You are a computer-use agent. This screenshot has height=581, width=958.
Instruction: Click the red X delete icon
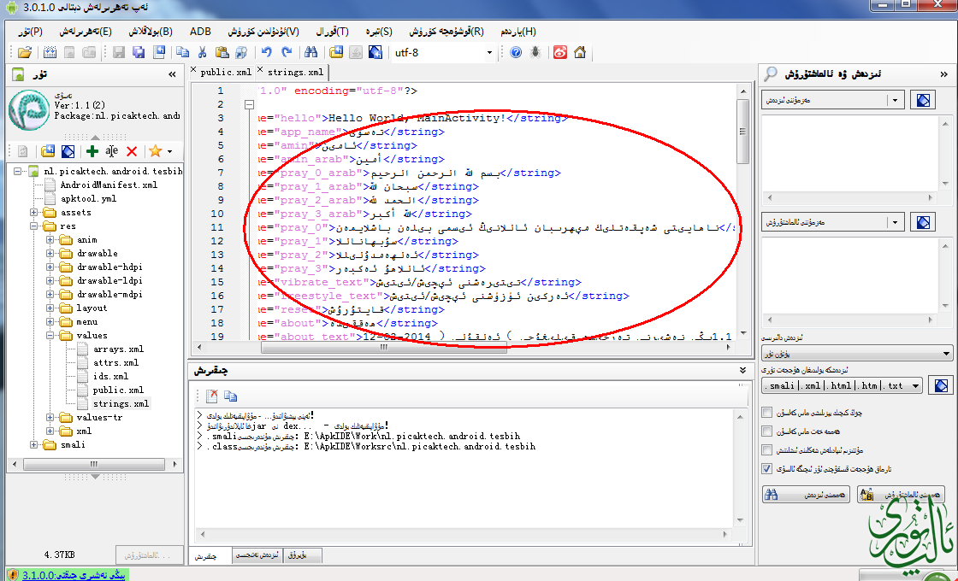point(132,151)
